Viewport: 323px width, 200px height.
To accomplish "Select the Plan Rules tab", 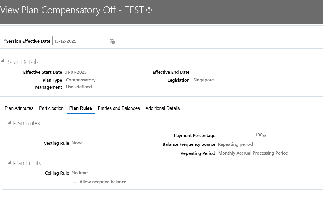I will (x=81, y=108).
